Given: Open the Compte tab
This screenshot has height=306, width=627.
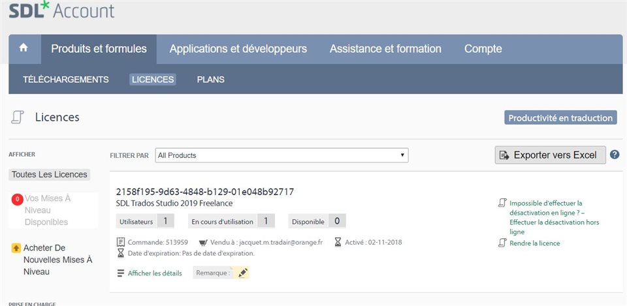Looking at the screenshot, I should point(483,49).
